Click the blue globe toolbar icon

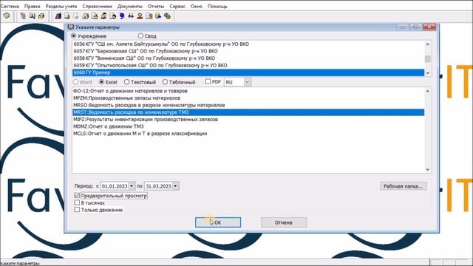tap(122, 16)
